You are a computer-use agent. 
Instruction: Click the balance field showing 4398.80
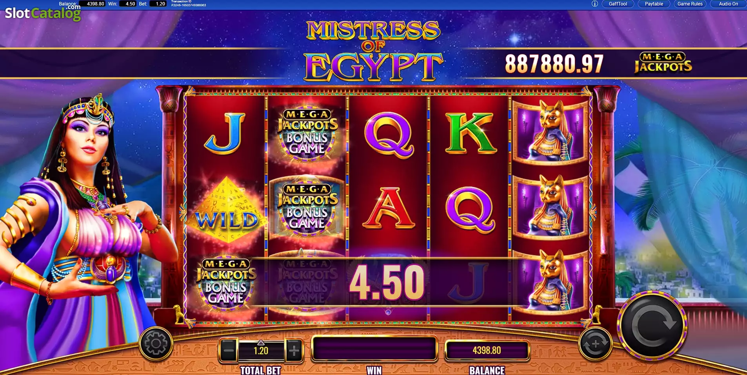pyautogui.click(x=487, y=350)
